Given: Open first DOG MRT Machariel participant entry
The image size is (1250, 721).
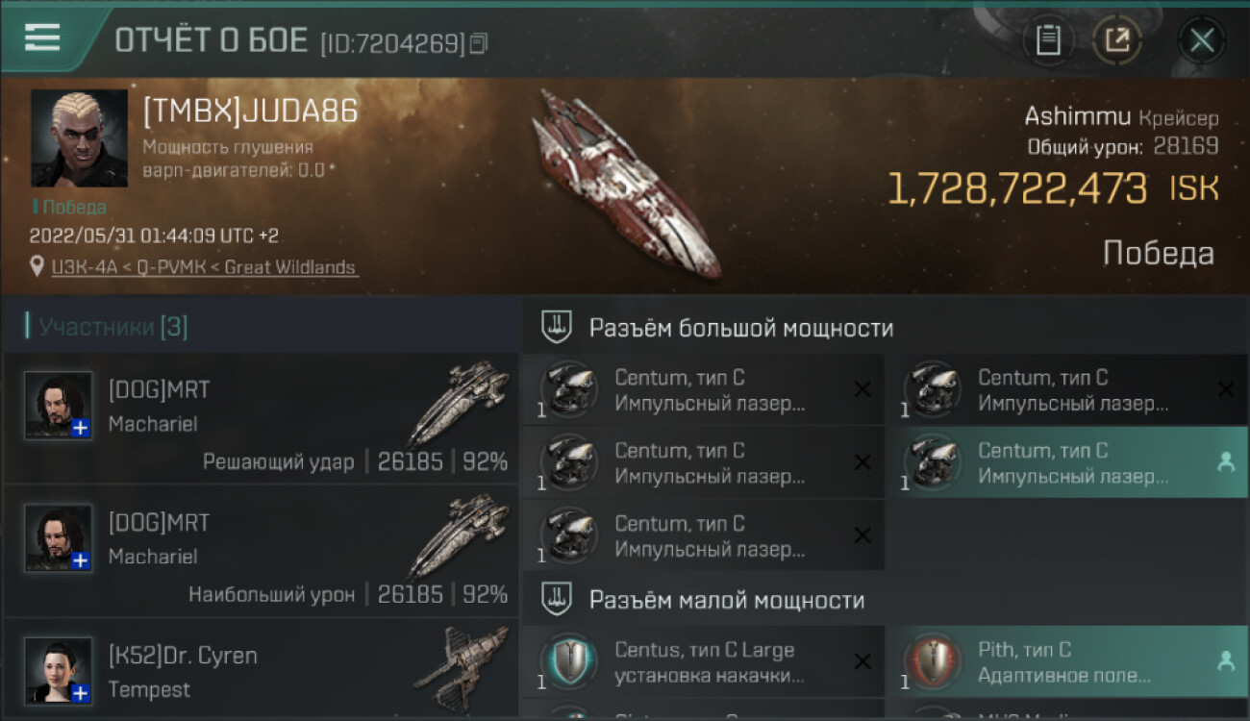Looking at the screenshot, I should [x=262, y=418].
